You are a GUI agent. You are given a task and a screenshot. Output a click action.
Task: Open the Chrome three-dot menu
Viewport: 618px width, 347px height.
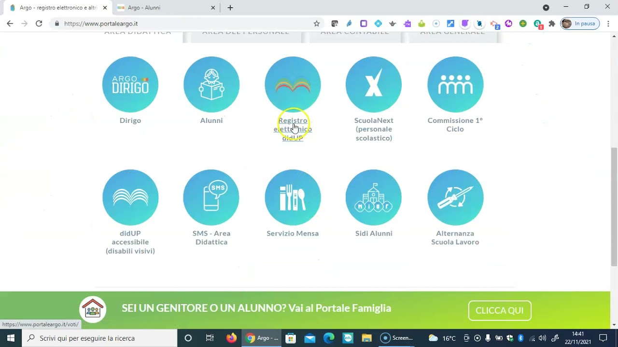pyautogui.click(x=608, y=24)
